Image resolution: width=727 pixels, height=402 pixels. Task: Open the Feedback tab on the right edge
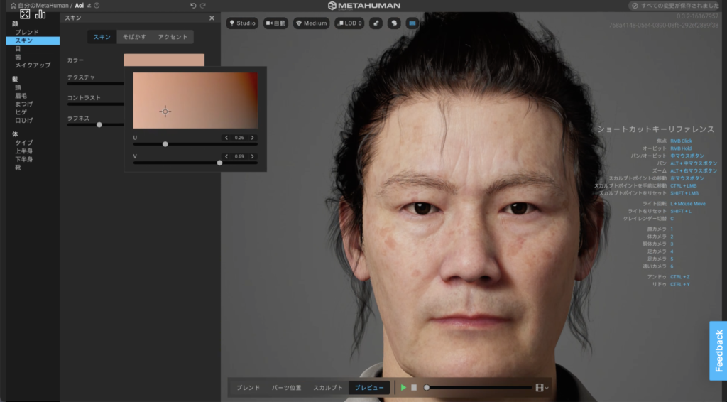(718, 351)
